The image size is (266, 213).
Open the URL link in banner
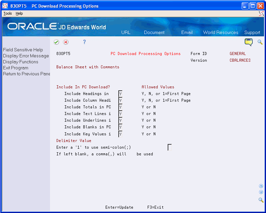(126, 32)
